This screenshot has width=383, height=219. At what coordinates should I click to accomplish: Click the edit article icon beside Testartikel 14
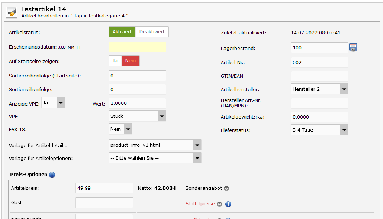pyautogui.click(x=12, y=12)
